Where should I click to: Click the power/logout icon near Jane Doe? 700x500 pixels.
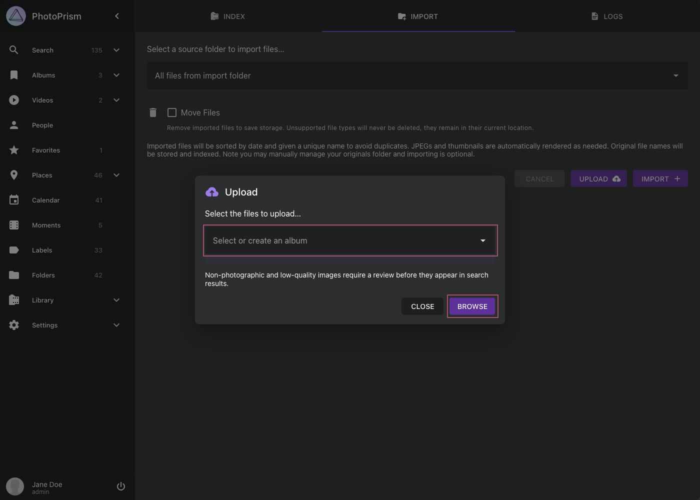pos(120,485)
